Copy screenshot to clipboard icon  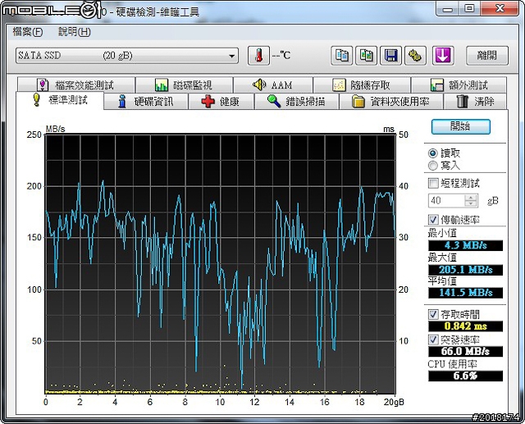point(366,56)
